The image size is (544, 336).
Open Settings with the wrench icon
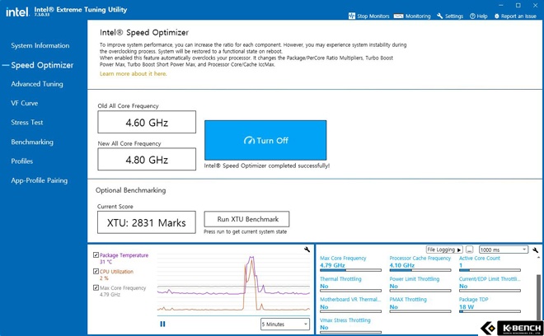click(x=450, y=16)
